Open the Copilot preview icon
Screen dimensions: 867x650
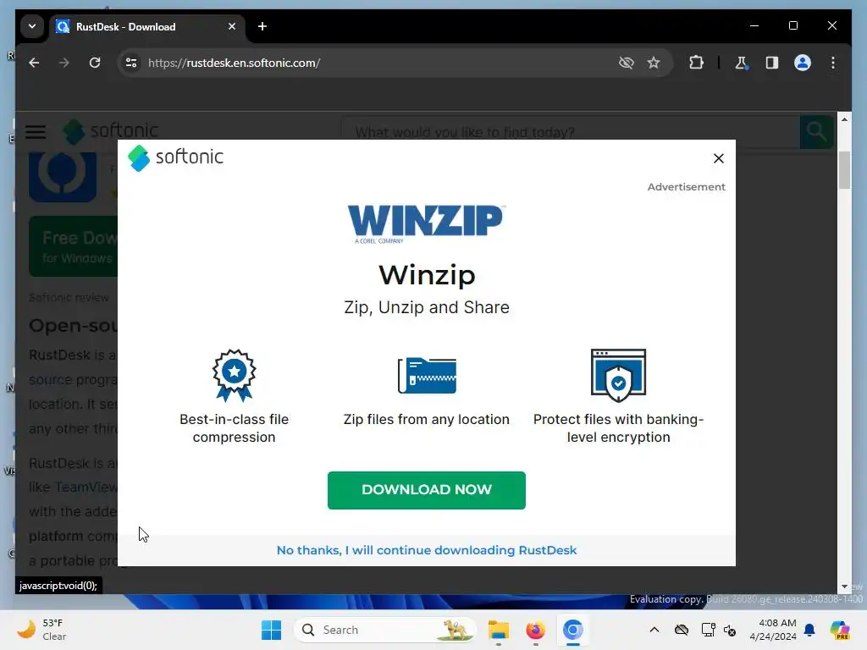(x=839, y=630)
